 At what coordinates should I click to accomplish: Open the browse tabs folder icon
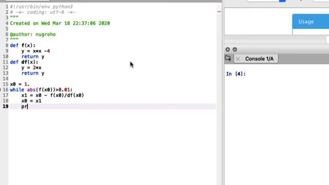coord(228,58)
